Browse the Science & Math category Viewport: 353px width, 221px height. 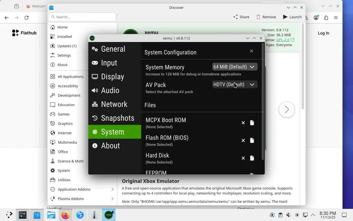[82, 161]
